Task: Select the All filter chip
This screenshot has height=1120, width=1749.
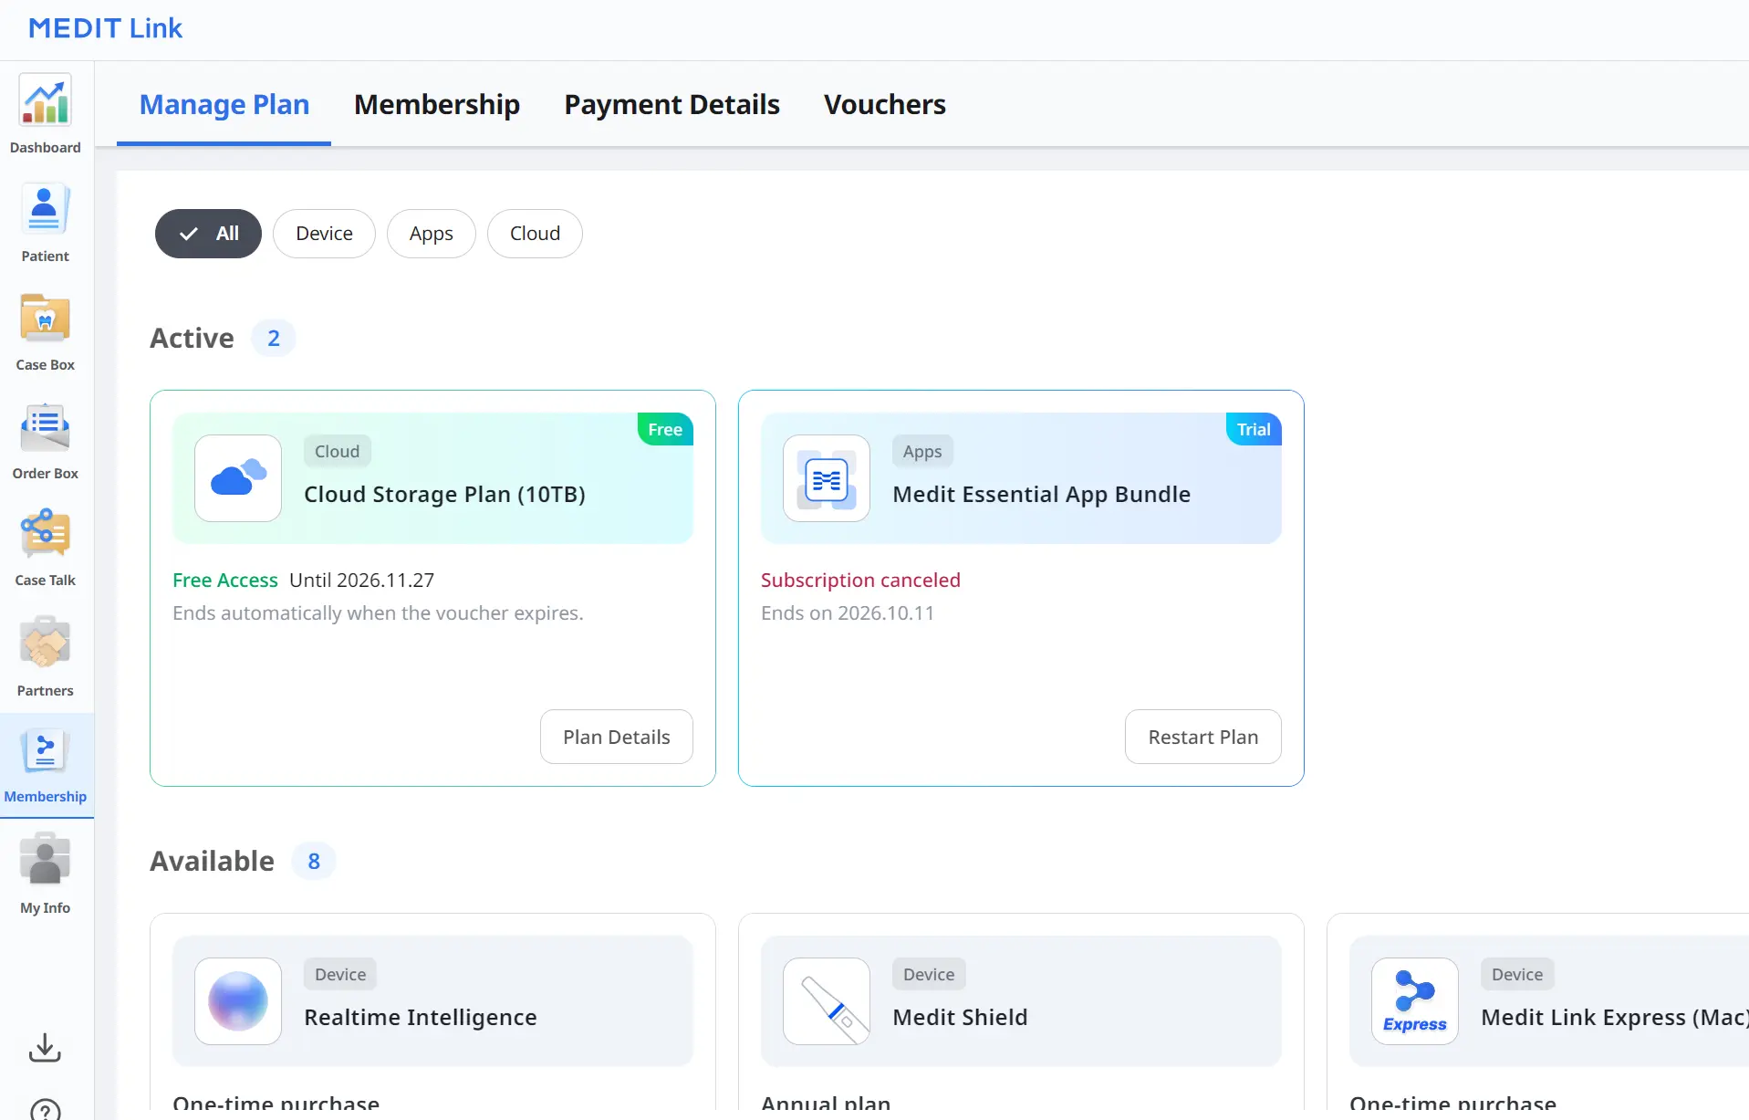Action: (x=208, y=234)
